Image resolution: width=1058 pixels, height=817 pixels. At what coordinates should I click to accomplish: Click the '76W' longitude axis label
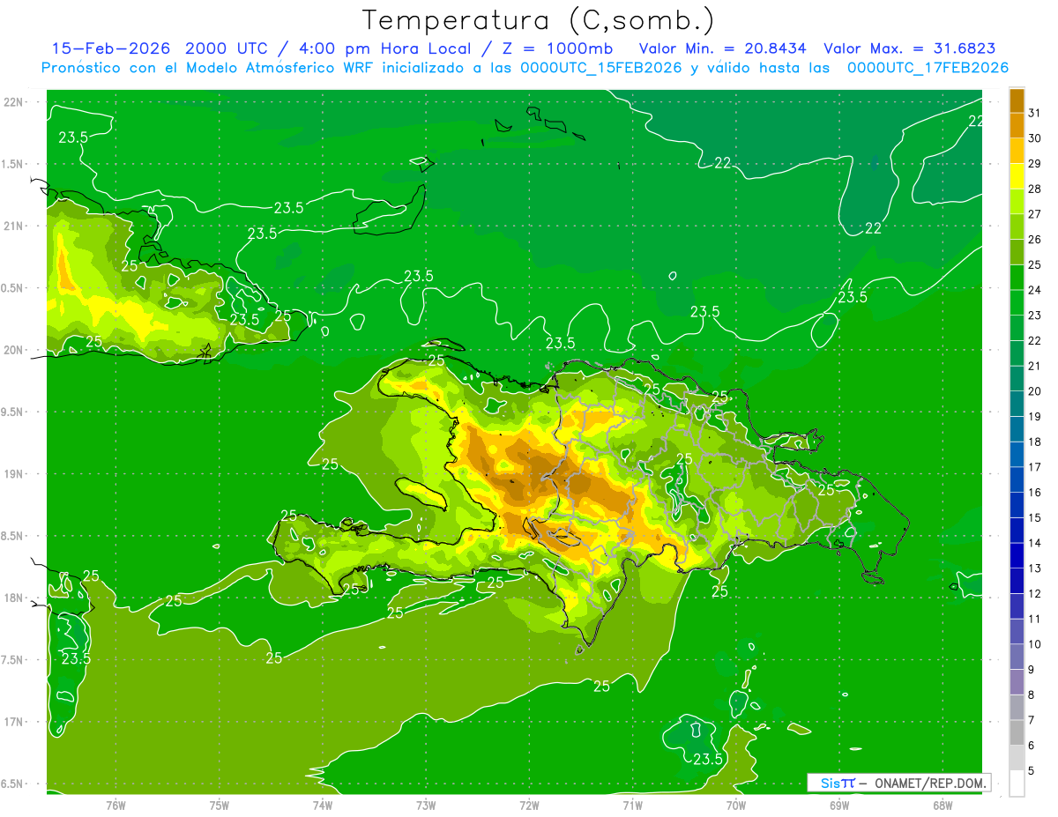coord(115,806)
